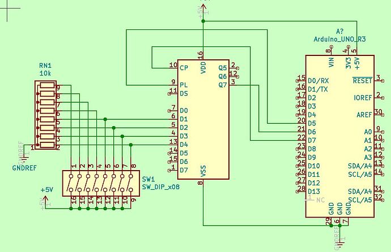Click the +5V power arrow left of SW1
This screenshot has height=252, width=391.
pyautogui.click(x=45, y=202)
